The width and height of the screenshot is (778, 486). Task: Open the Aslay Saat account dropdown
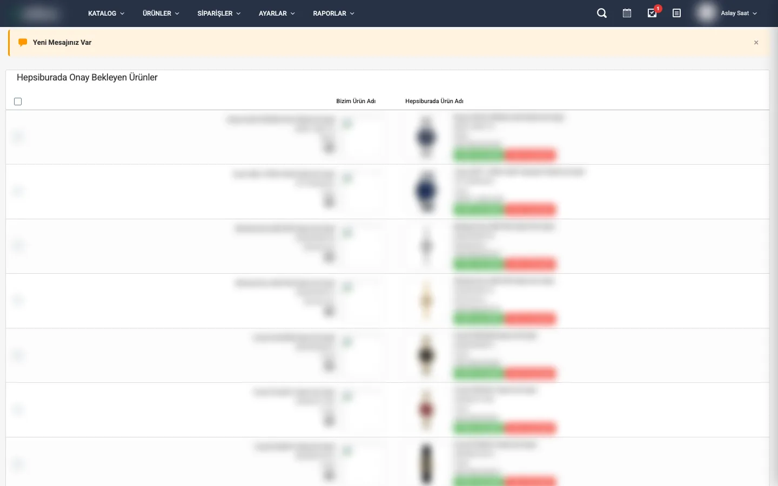pyautogui.click(x=739, y=13)
